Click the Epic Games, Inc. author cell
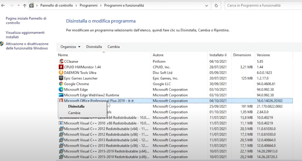This screenshot has width=302, height=161. (x=165, y=78)
